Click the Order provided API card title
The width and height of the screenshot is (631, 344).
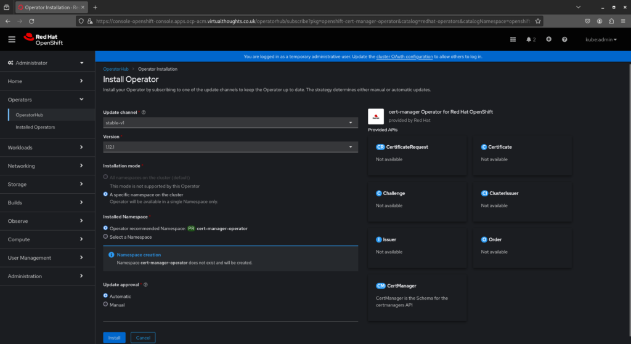[495, 239]
